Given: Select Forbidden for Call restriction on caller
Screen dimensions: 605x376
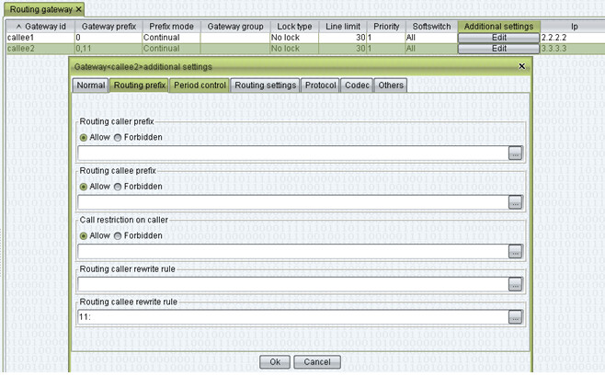Looking at the screenshot, I should pos(118,236).
